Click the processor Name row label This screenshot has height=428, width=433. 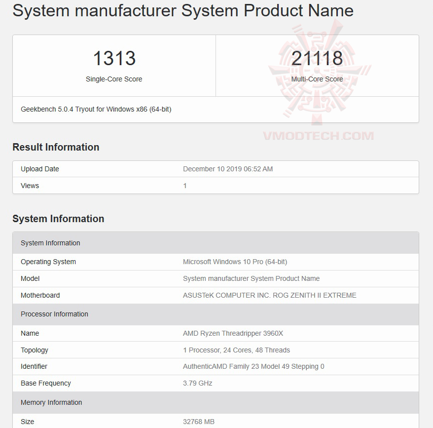(x=30, y=333)
